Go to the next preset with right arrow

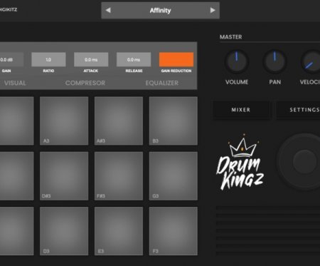tap(213, 10)
